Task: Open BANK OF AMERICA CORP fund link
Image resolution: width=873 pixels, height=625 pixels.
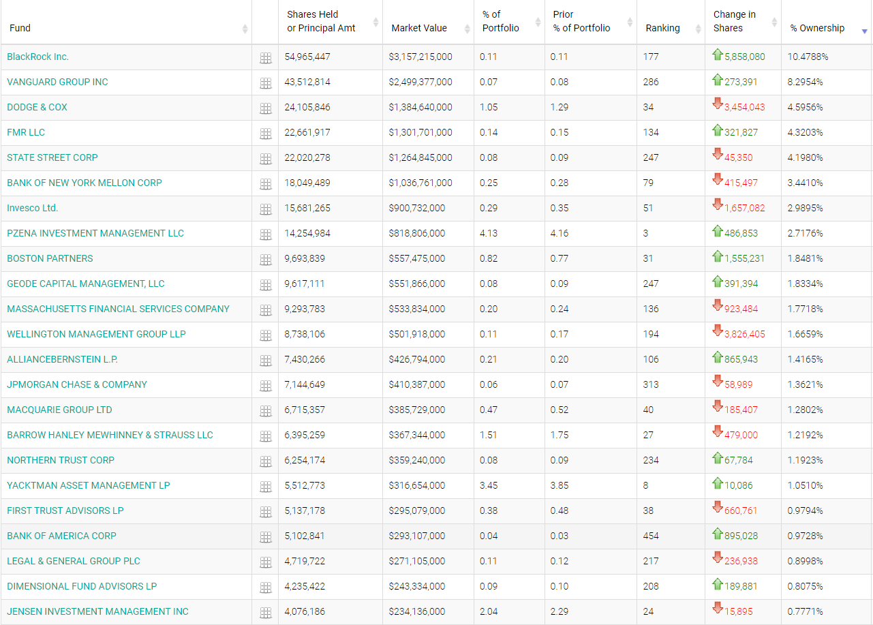Action: point(61,536)
